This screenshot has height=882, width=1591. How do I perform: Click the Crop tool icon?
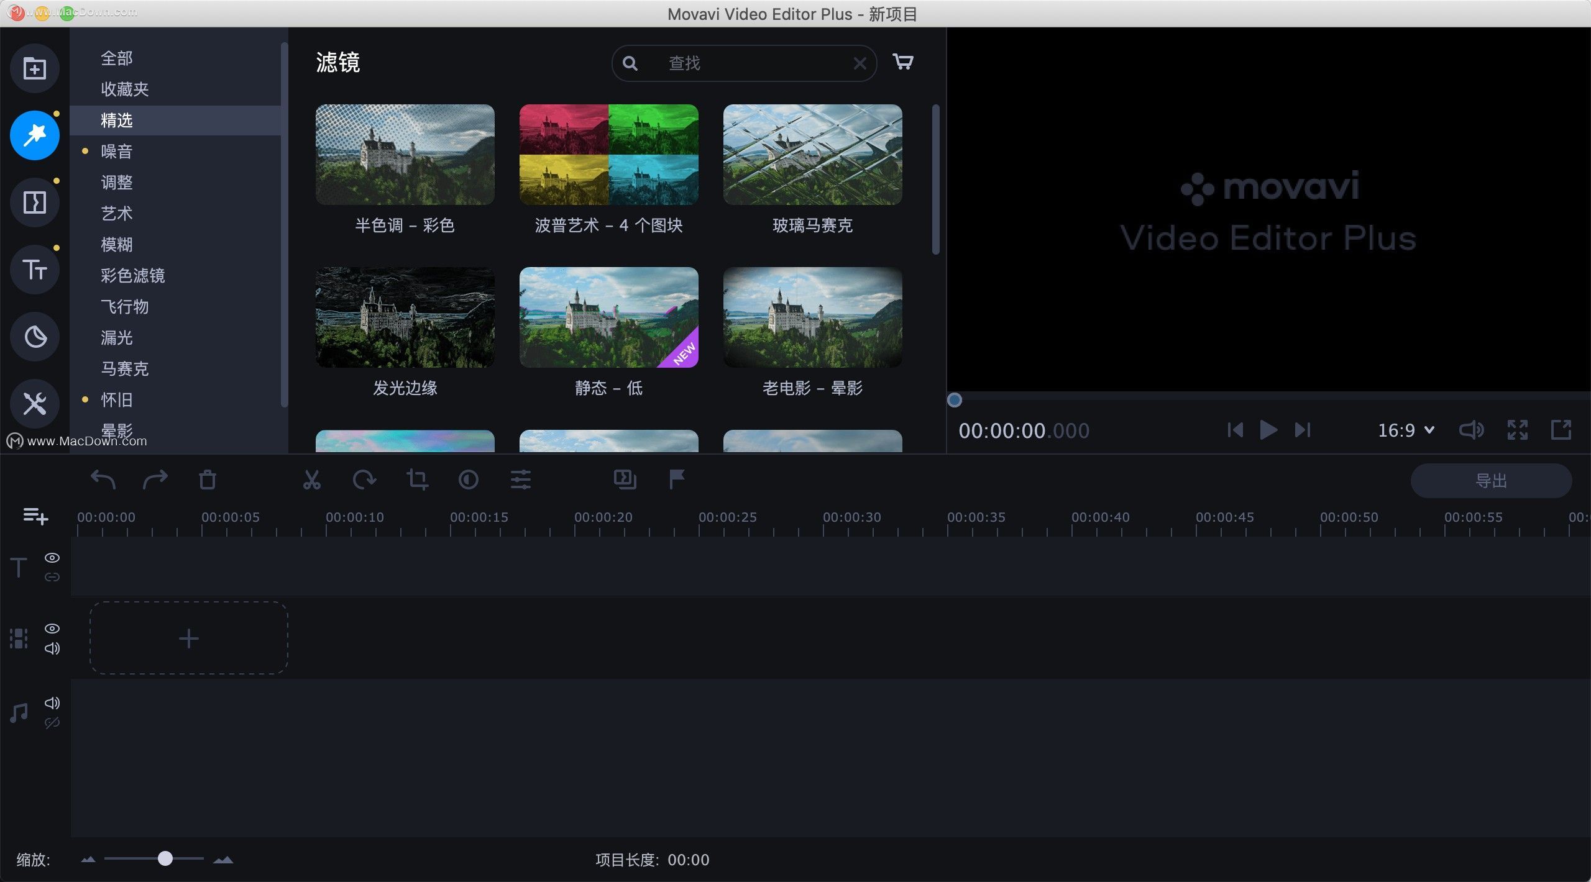tap(416, 480)
